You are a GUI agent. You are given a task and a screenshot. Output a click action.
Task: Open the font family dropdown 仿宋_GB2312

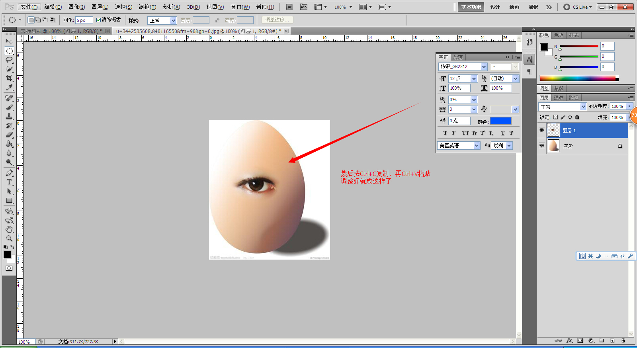click(463, 66)
